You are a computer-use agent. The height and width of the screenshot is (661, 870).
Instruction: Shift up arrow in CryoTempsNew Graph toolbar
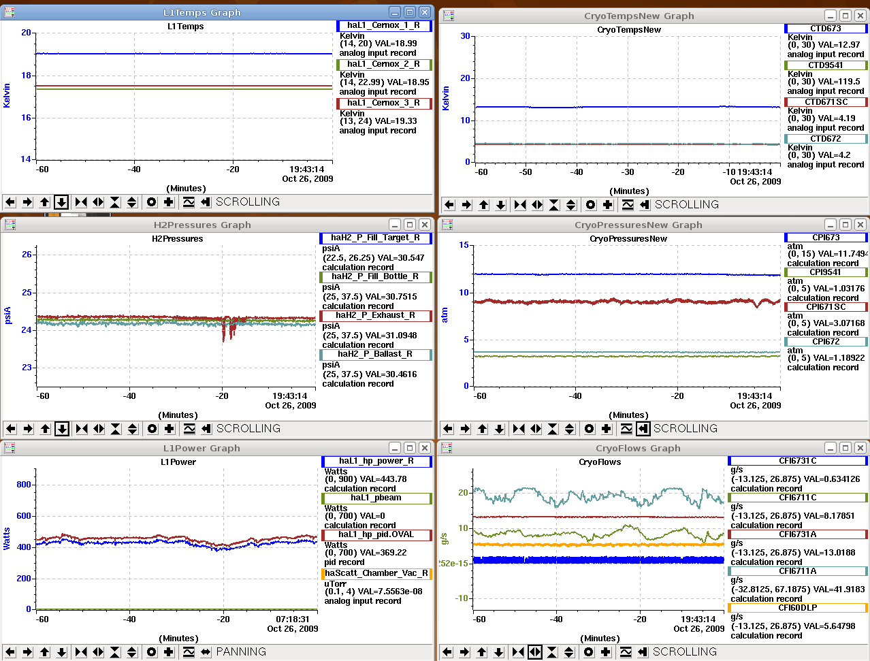pyautogui.click(x=483, y=205)
